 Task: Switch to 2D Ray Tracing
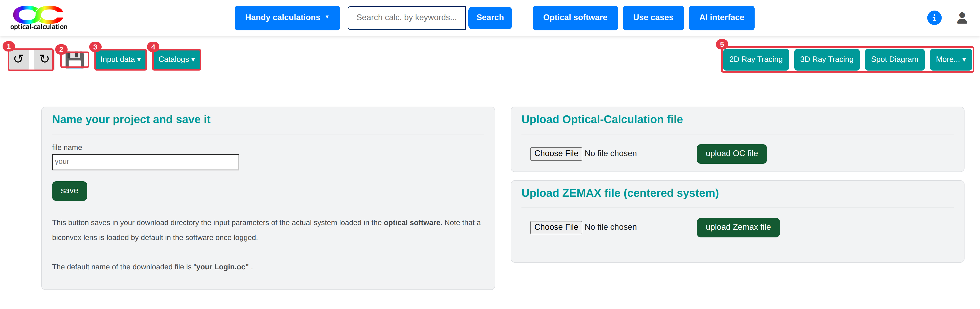coord(756,59)
